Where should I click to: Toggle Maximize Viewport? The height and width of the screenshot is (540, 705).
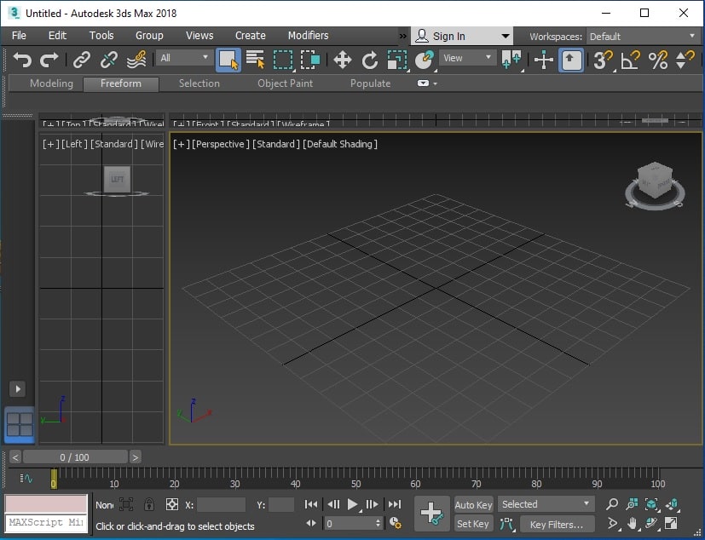point(671,523)
